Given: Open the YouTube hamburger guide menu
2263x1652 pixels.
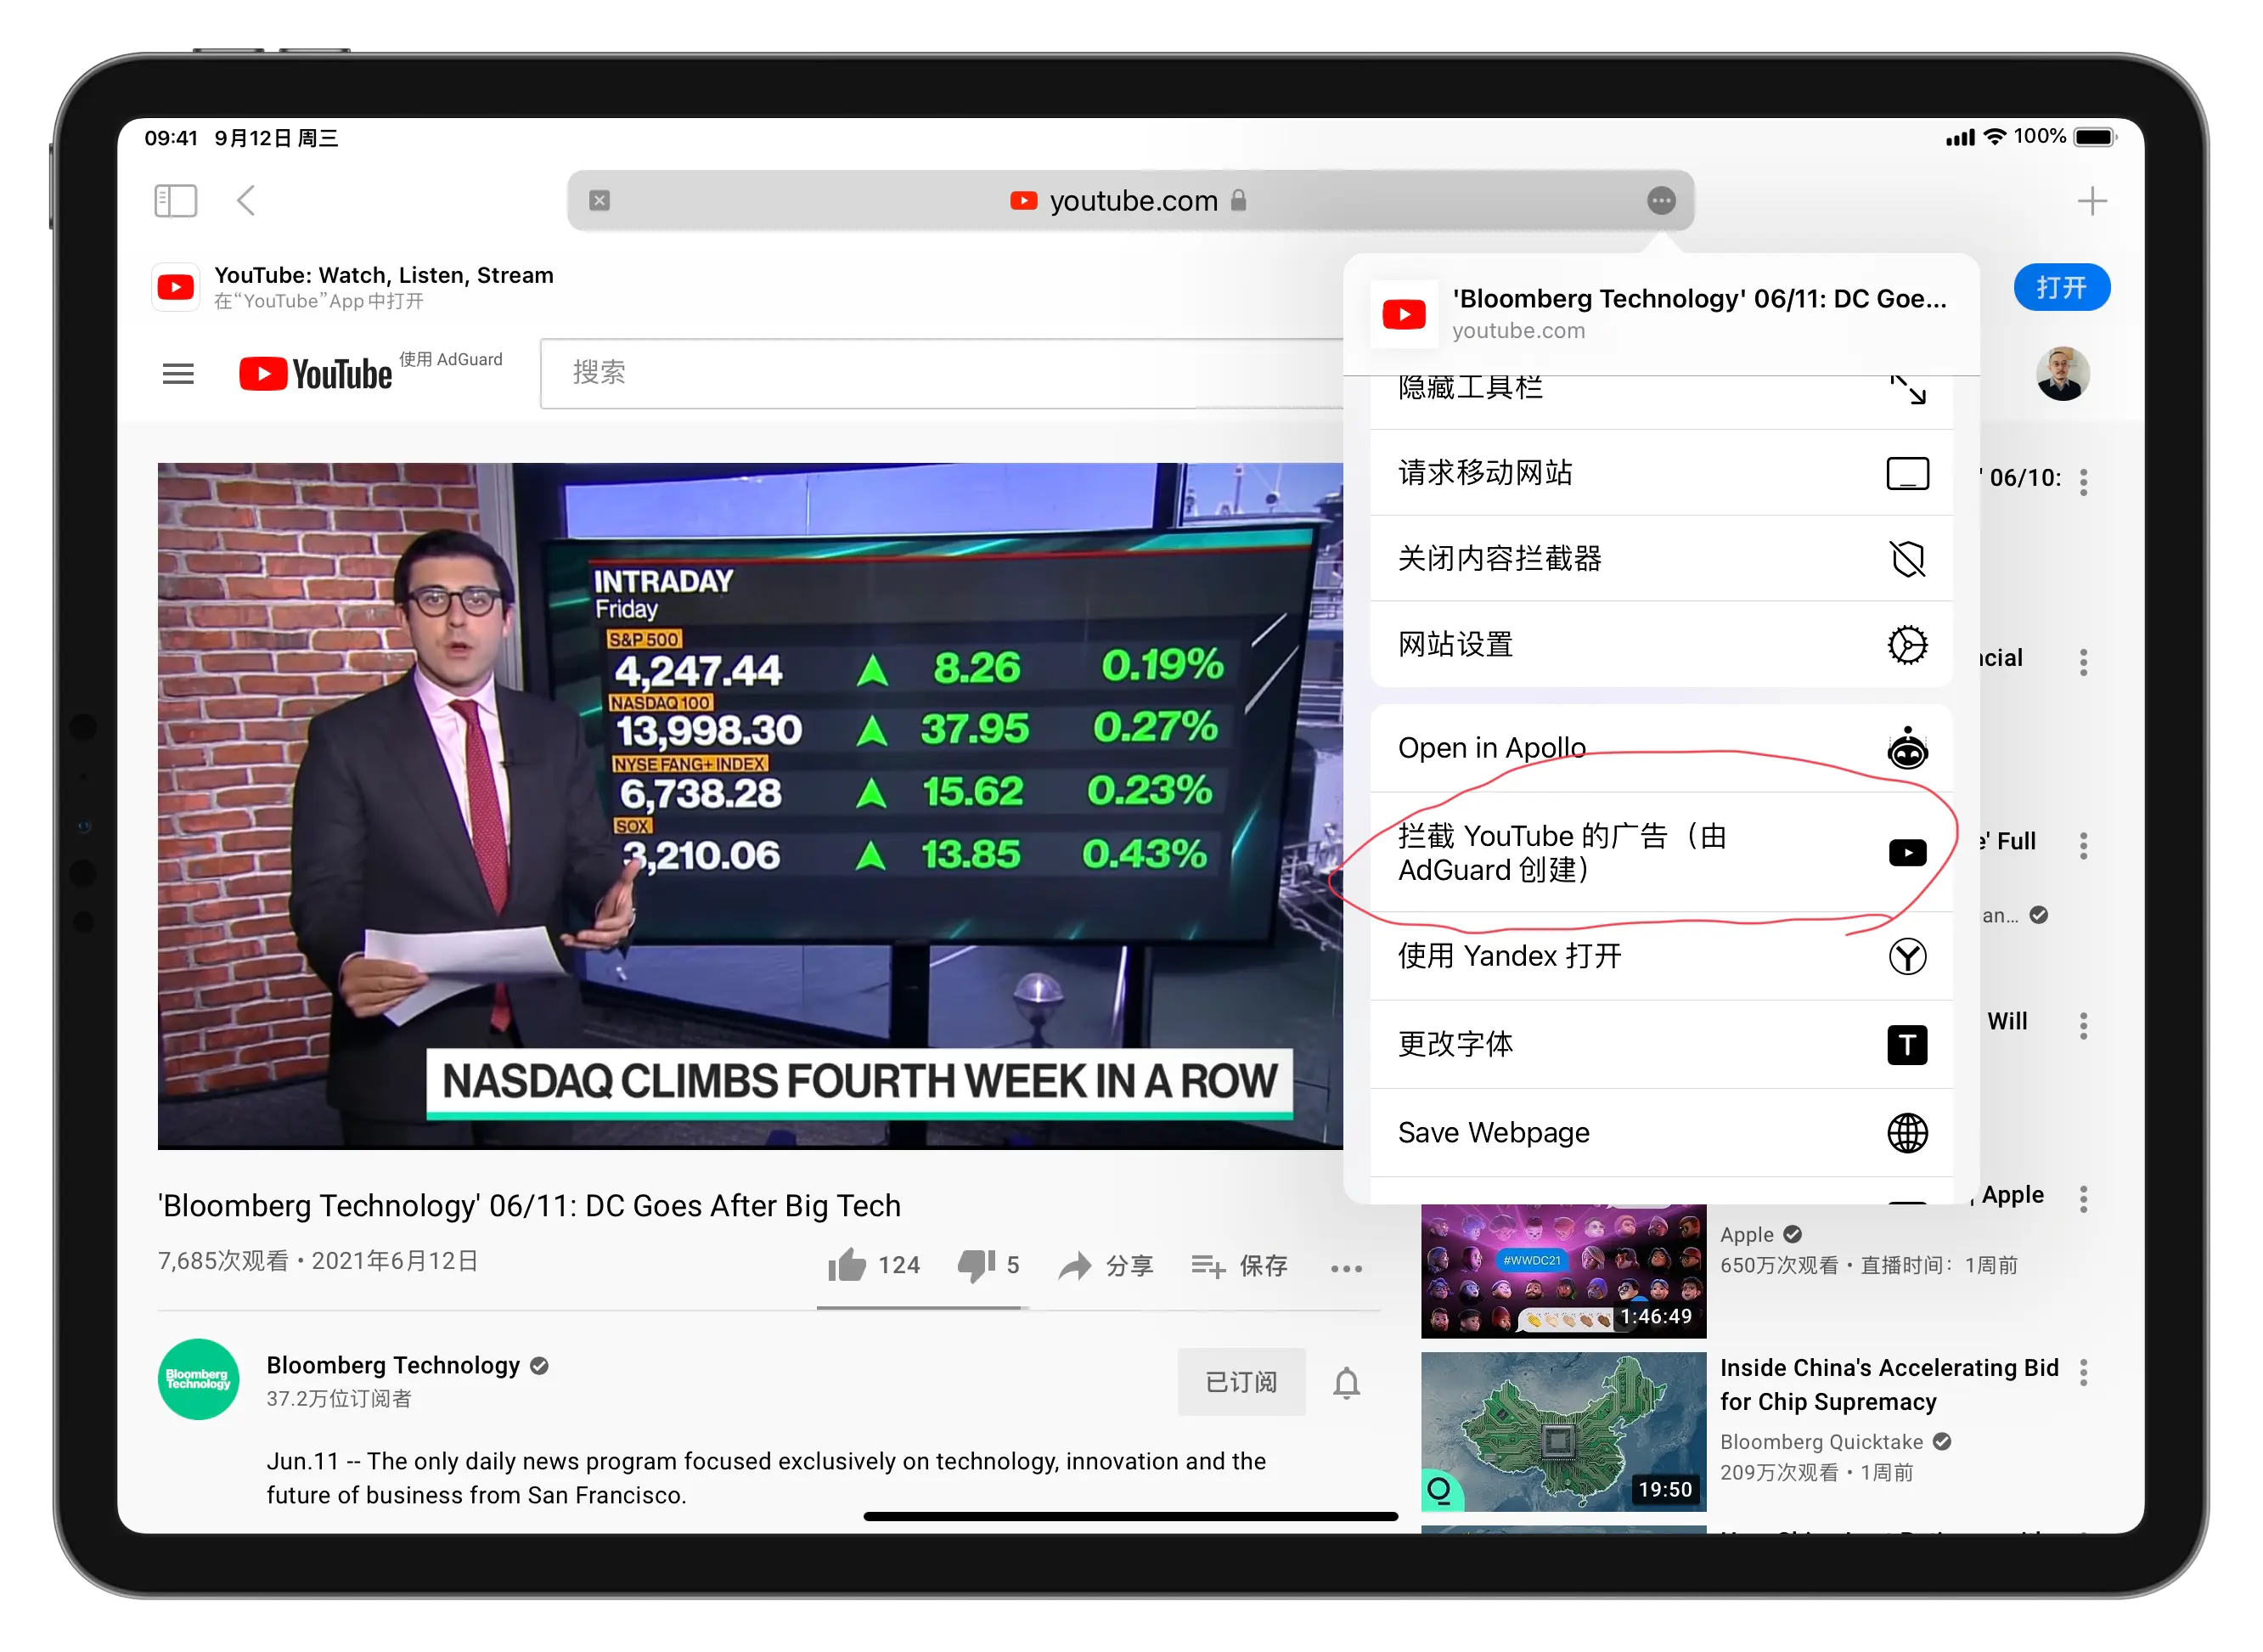Looking at the screenshot, I should click(x=178, y=374).
